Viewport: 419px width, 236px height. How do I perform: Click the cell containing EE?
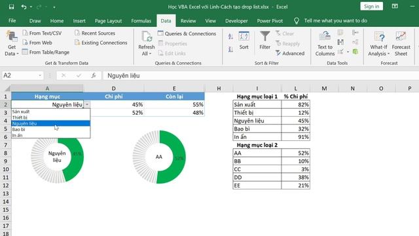click(x=257, y=186)
